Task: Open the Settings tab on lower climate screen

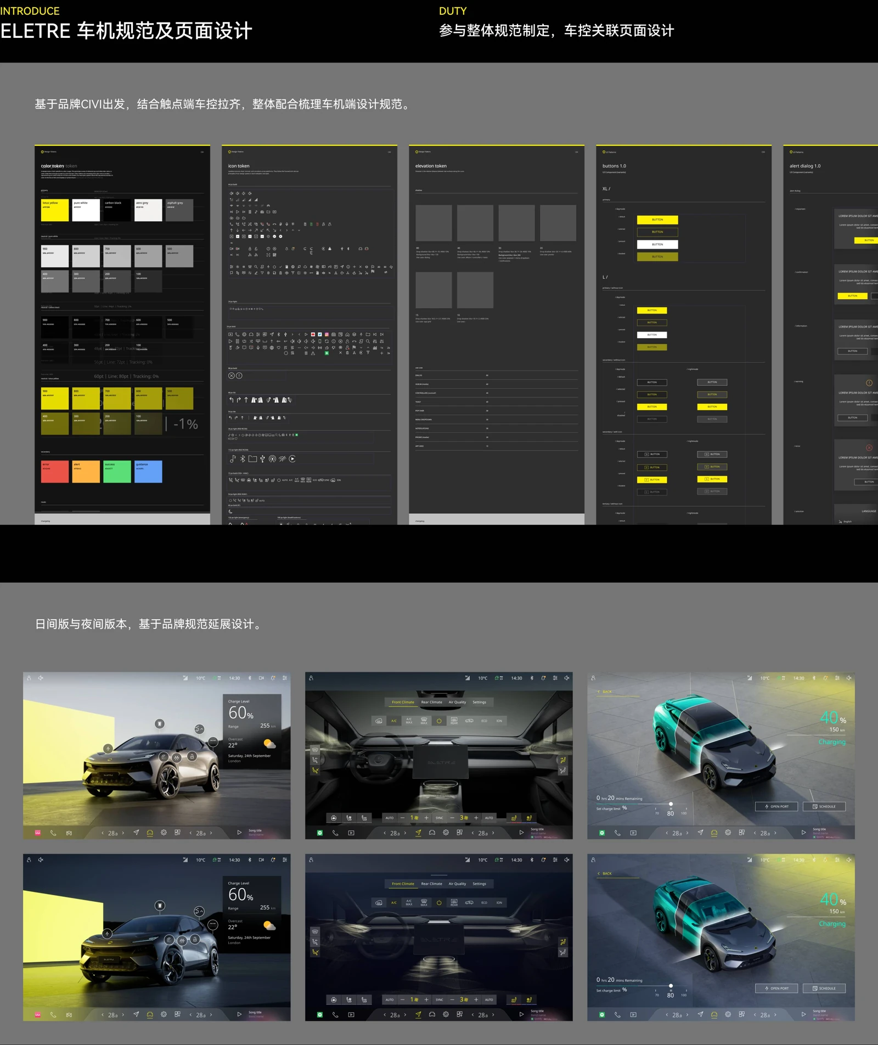Action: [479, 884]
